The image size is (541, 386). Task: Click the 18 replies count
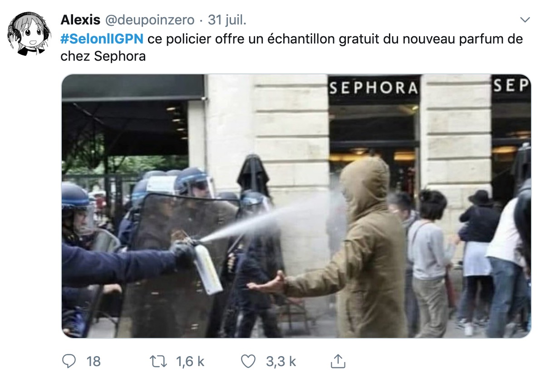[93, 362]
